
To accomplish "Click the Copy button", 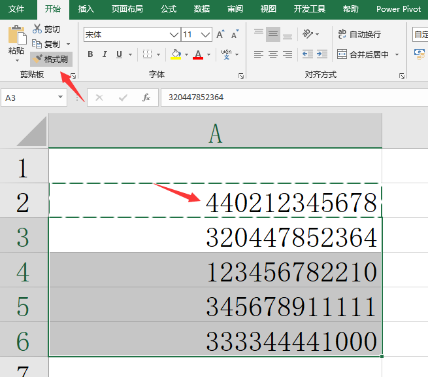I will 46,44.
